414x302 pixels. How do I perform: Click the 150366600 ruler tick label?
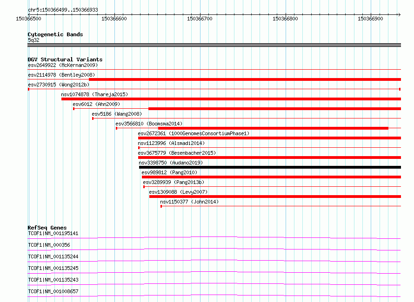pos(114,19)
